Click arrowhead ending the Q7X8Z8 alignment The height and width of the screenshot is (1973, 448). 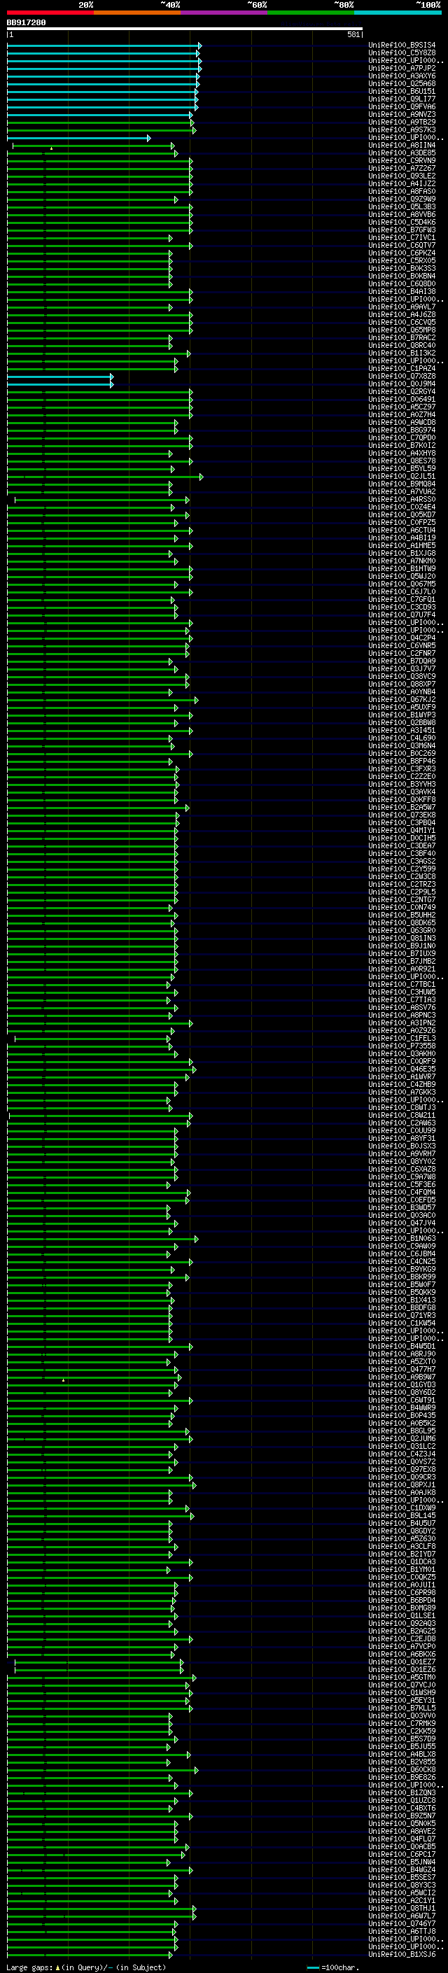[112, 377]
